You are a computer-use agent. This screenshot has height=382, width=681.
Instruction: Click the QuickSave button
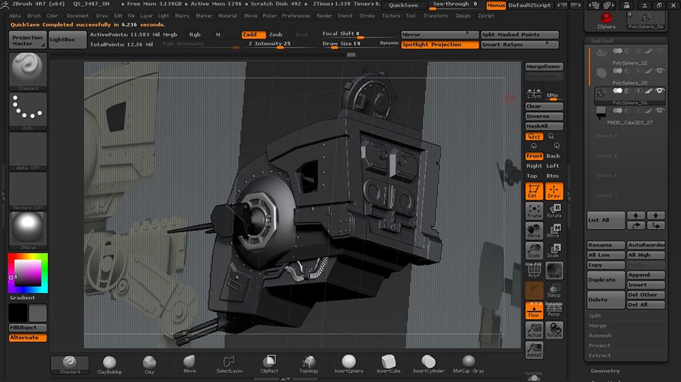point(404,5)
